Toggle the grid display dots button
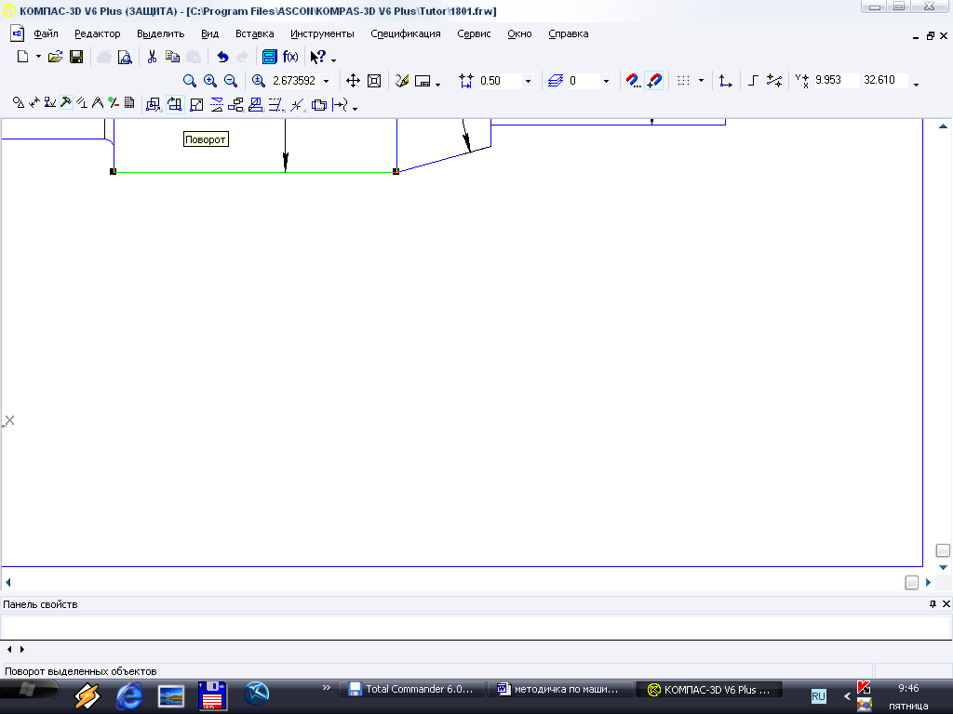Screen dimensions: 953x714 (684, 81)
